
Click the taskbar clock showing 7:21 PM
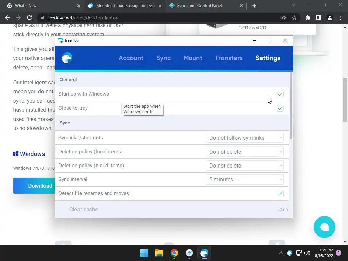(324, 253)
